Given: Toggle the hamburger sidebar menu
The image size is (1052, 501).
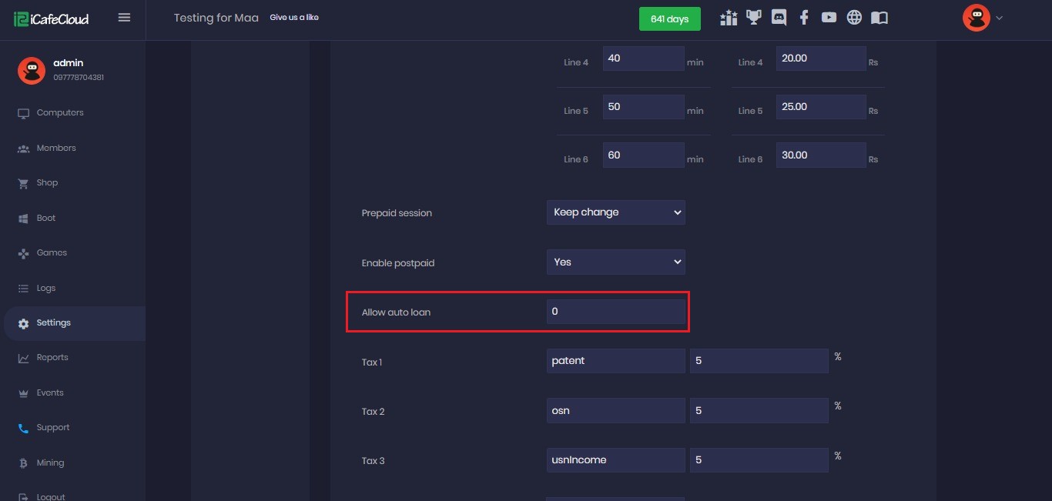Looking at the screenshot, I should [x=124, y=18].
